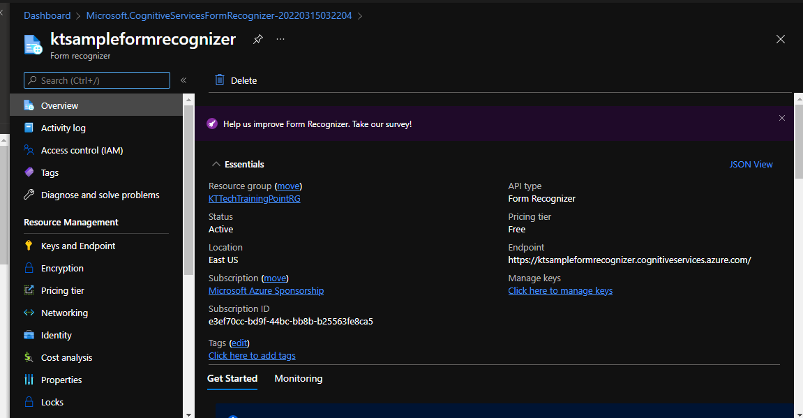Open Access control (IAM)
Image resolution: width=803 pixels, height=418 pixels.
82,150
